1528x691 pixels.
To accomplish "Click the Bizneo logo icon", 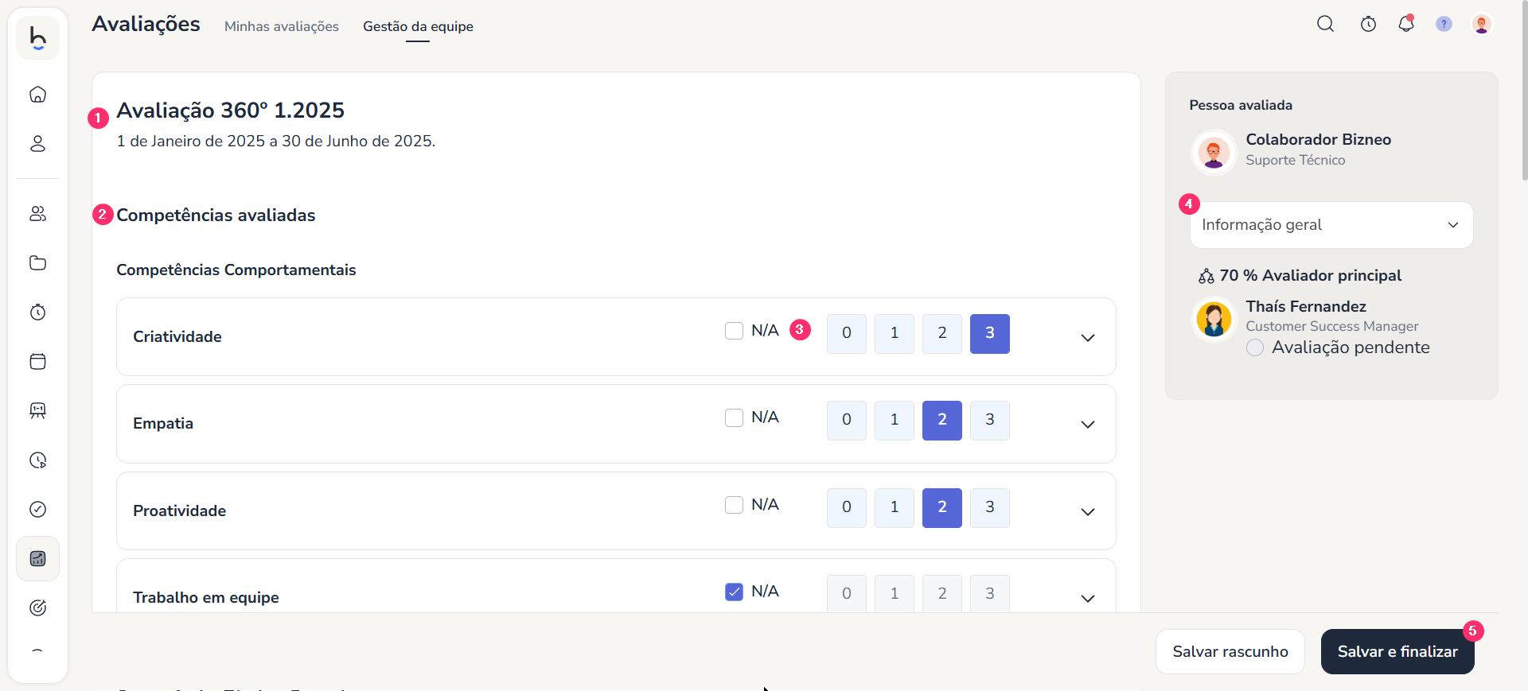I will click(37, 37).
